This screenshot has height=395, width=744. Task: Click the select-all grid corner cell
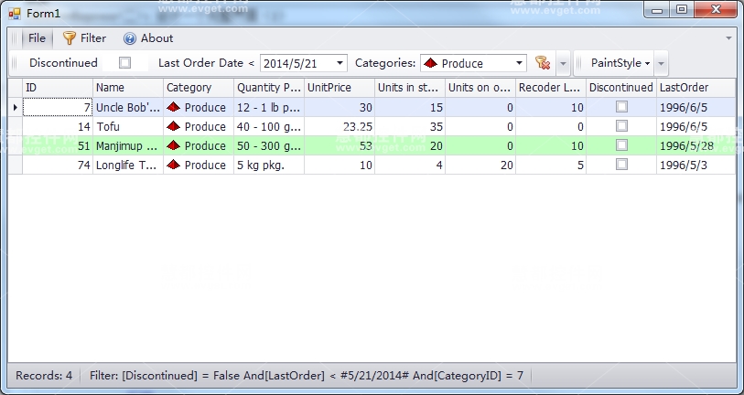click(16, 88)
